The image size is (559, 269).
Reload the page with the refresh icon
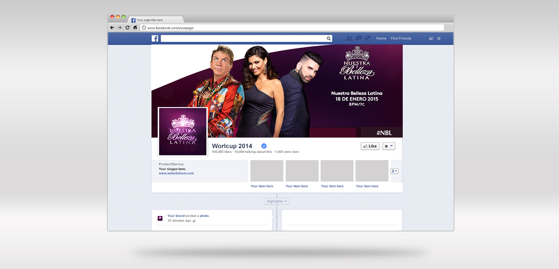[127, 27]
